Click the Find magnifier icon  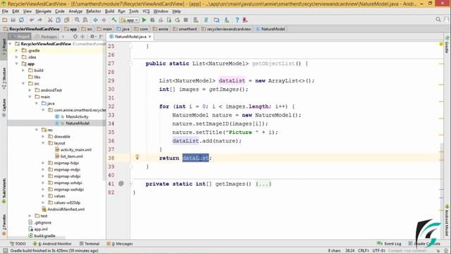coord(77,20)
